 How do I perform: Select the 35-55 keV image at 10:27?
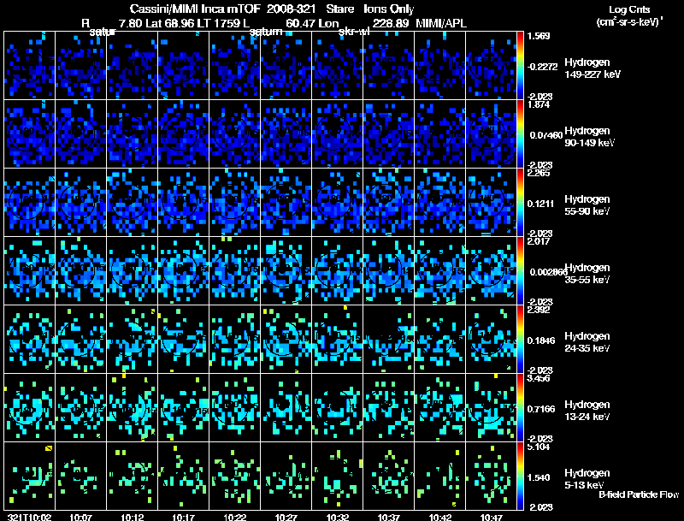pyautogui.click(x=286, y=270)
